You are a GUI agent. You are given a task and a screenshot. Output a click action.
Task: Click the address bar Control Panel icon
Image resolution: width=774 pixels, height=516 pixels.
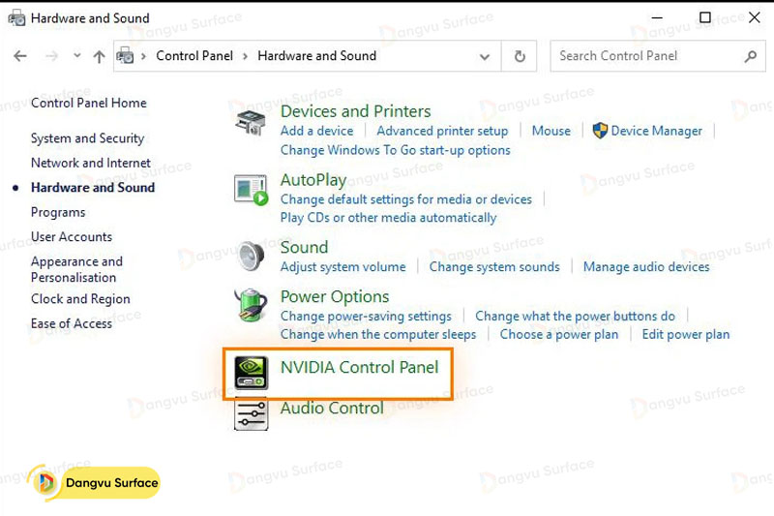(125, 56)
